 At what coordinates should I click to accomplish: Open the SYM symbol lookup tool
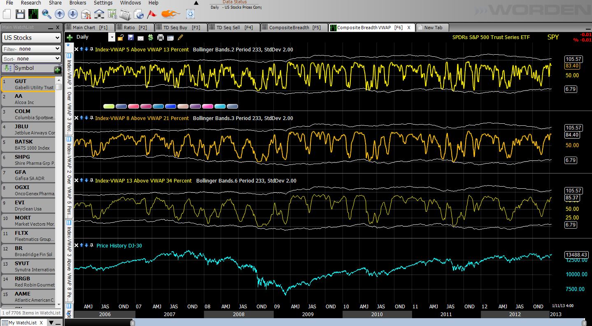(47, 14)
